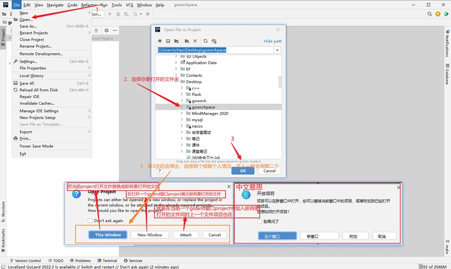Click OK in Open File or Project dialog
This screenshot has height=269, width=451.
pyautogui.click(x=243, y=171)
